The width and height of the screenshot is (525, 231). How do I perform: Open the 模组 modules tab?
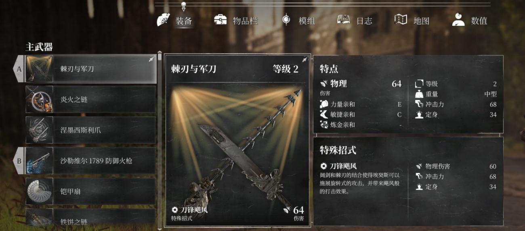click(298, 21)
